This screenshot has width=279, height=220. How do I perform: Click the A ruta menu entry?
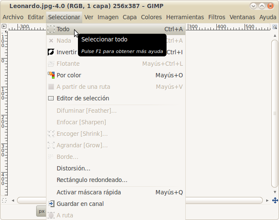tap(116, 215)
